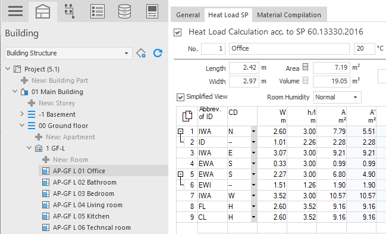Click the plus icon for New: Room
Screen dimensions: 386x234
pos(46,160)
